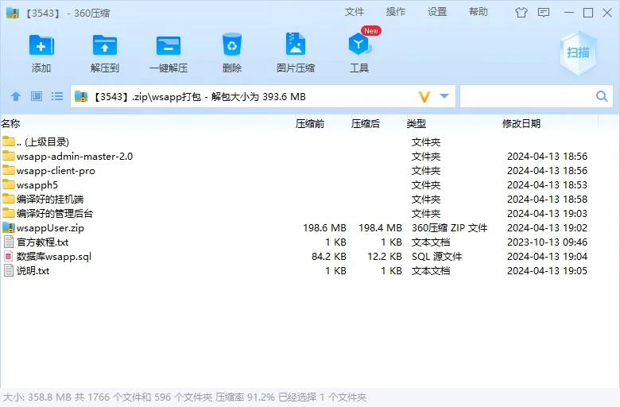Open the skin (shirt) icon in title bar
The width and height of the screenshot is (620, 407).
(521, 13)
